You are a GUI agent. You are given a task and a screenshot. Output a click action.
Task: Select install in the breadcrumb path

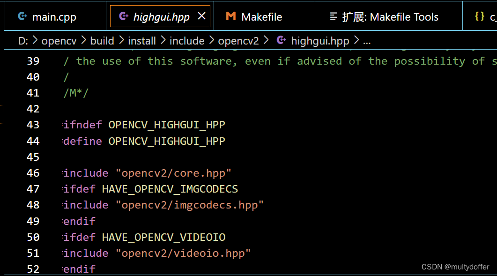[x=141, y=40]
